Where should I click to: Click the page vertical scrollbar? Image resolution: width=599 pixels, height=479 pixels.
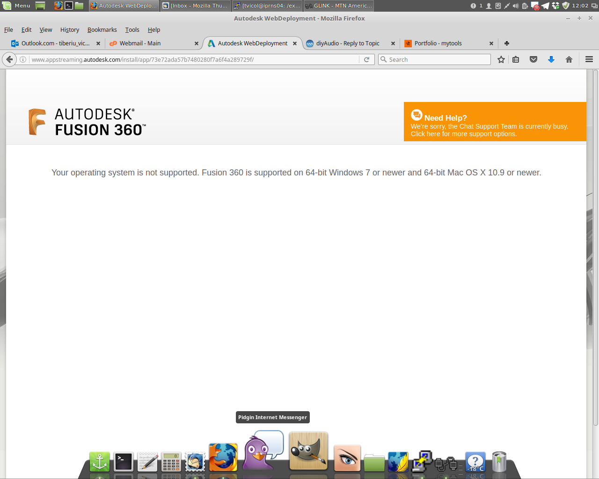click(595, 248)
